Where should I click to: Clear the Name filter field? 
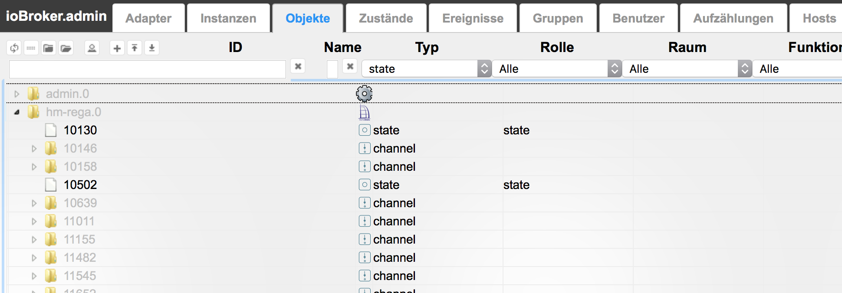pyautogui.click(x=350, y=66)
